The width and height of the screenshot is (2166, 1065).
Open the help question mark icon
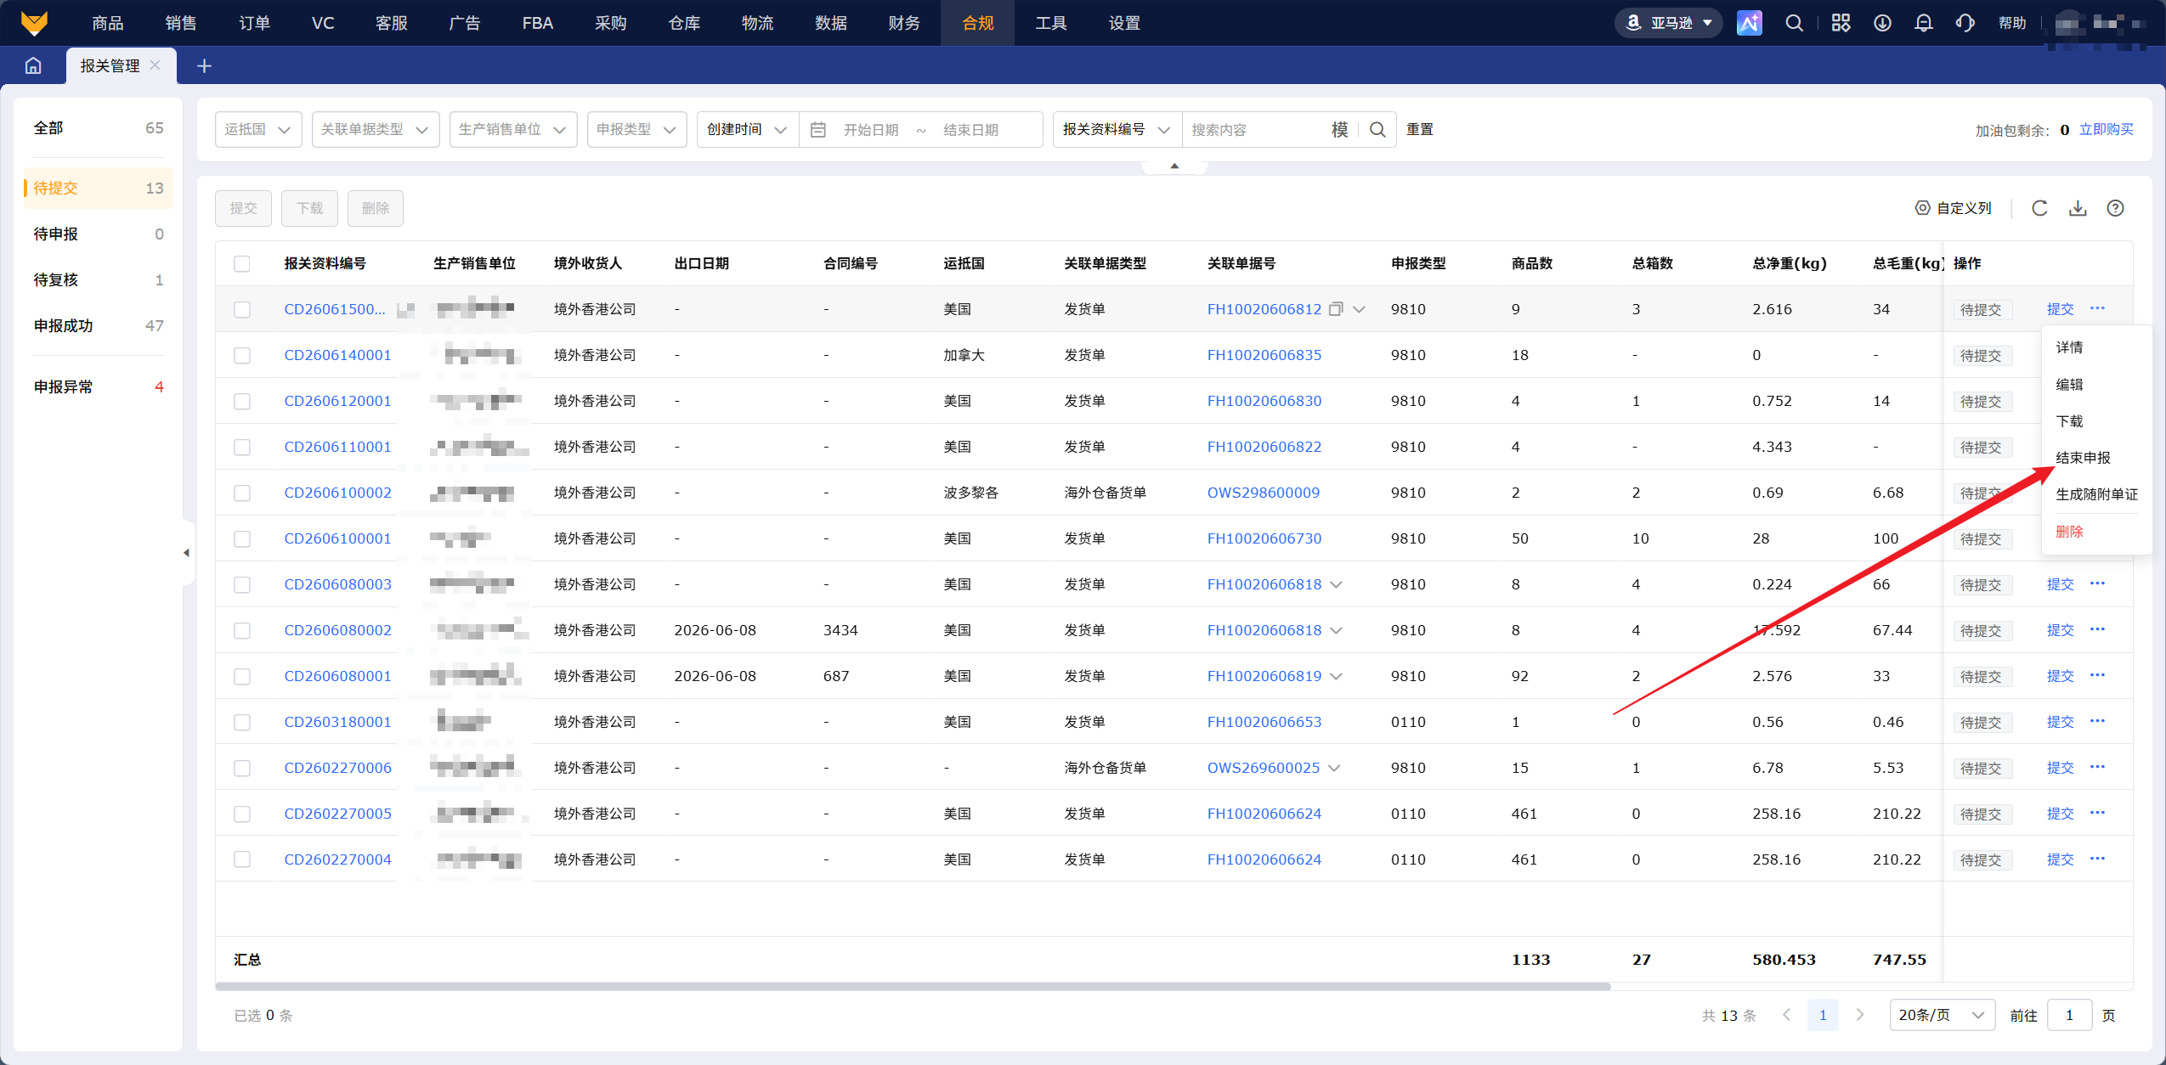(x=2116, y=208)
